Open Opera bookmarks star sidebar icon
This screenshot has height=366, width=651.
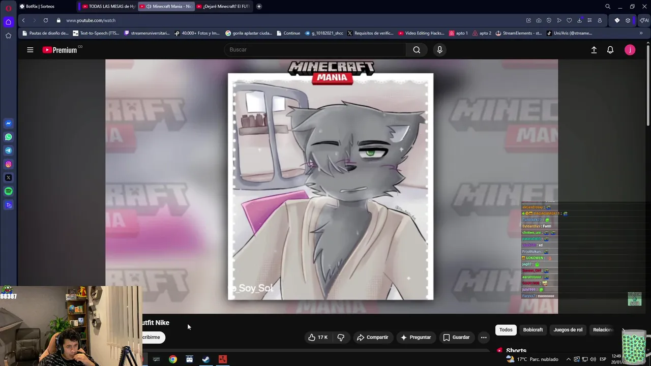coord(8,36)
